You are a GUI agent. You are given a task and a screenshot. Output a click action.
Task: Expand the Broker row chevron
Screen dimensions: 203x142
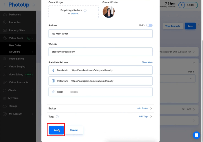[151, 108]
